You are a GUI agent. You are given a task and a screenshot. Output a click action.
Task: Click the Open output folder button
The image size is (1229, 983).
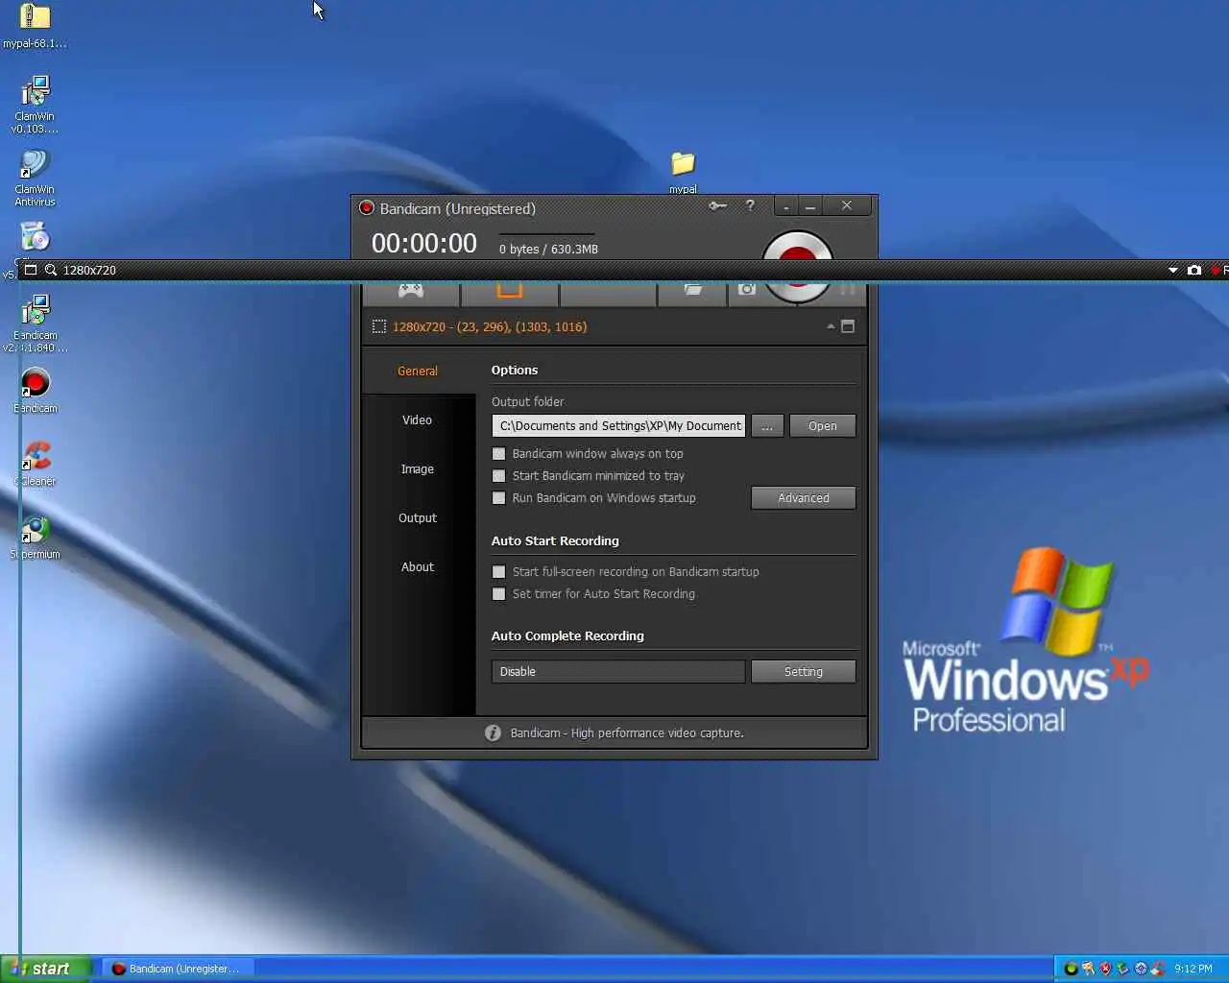[x=822, y=425]
